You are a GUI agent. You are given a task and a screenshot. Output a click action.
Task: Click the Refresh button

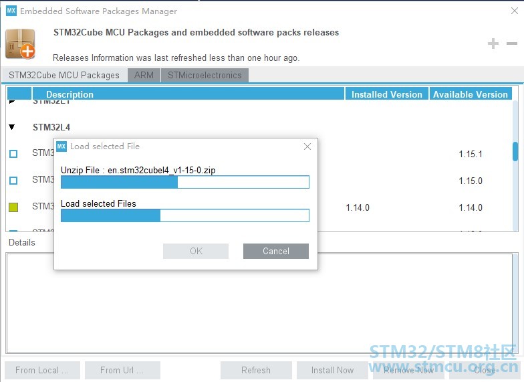[256, 371]
